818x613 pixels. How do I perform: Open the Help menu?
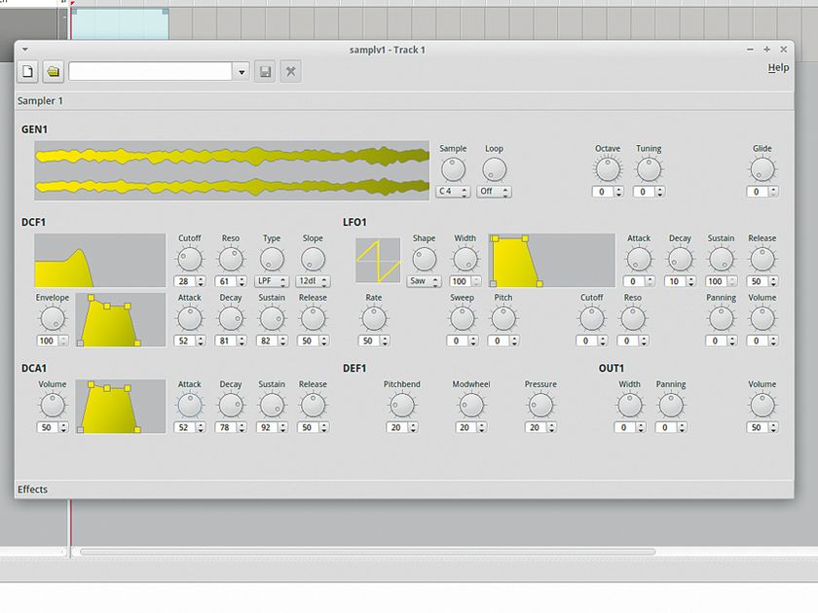pyautogui.click(x=778, y=67)
